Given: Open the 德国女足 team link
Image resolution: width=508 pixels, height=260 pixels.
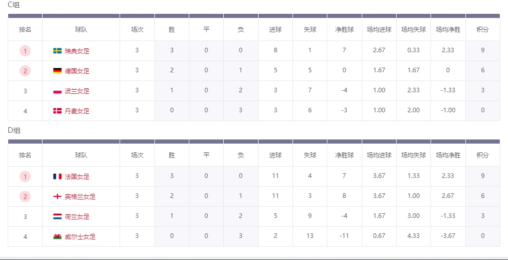Looking at the screenshot, I should [77, 71].
